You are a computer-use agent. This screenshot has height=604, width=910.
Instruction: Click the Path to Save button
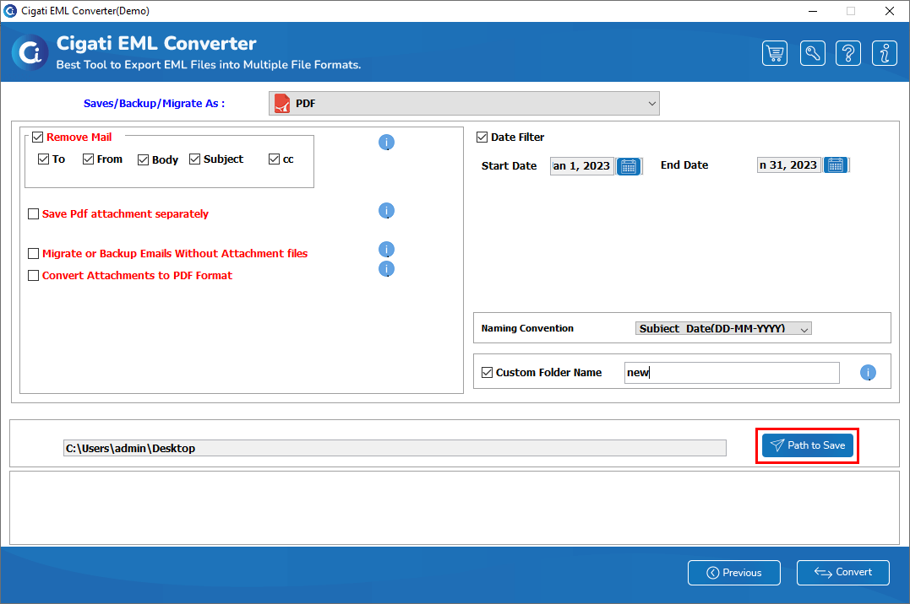pyautogui.click(x=807, y=445)
